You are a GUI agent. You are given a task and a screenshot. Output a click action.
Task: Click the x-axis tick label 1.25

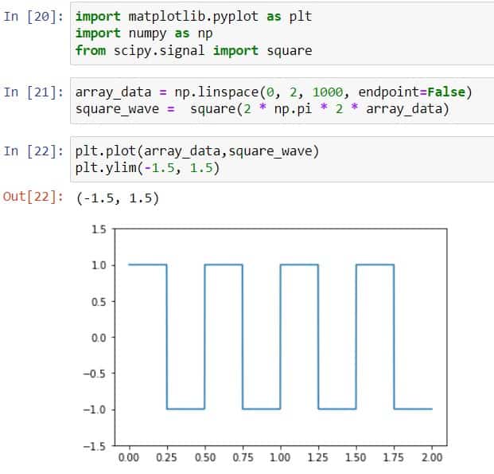(x=318, y=457)
